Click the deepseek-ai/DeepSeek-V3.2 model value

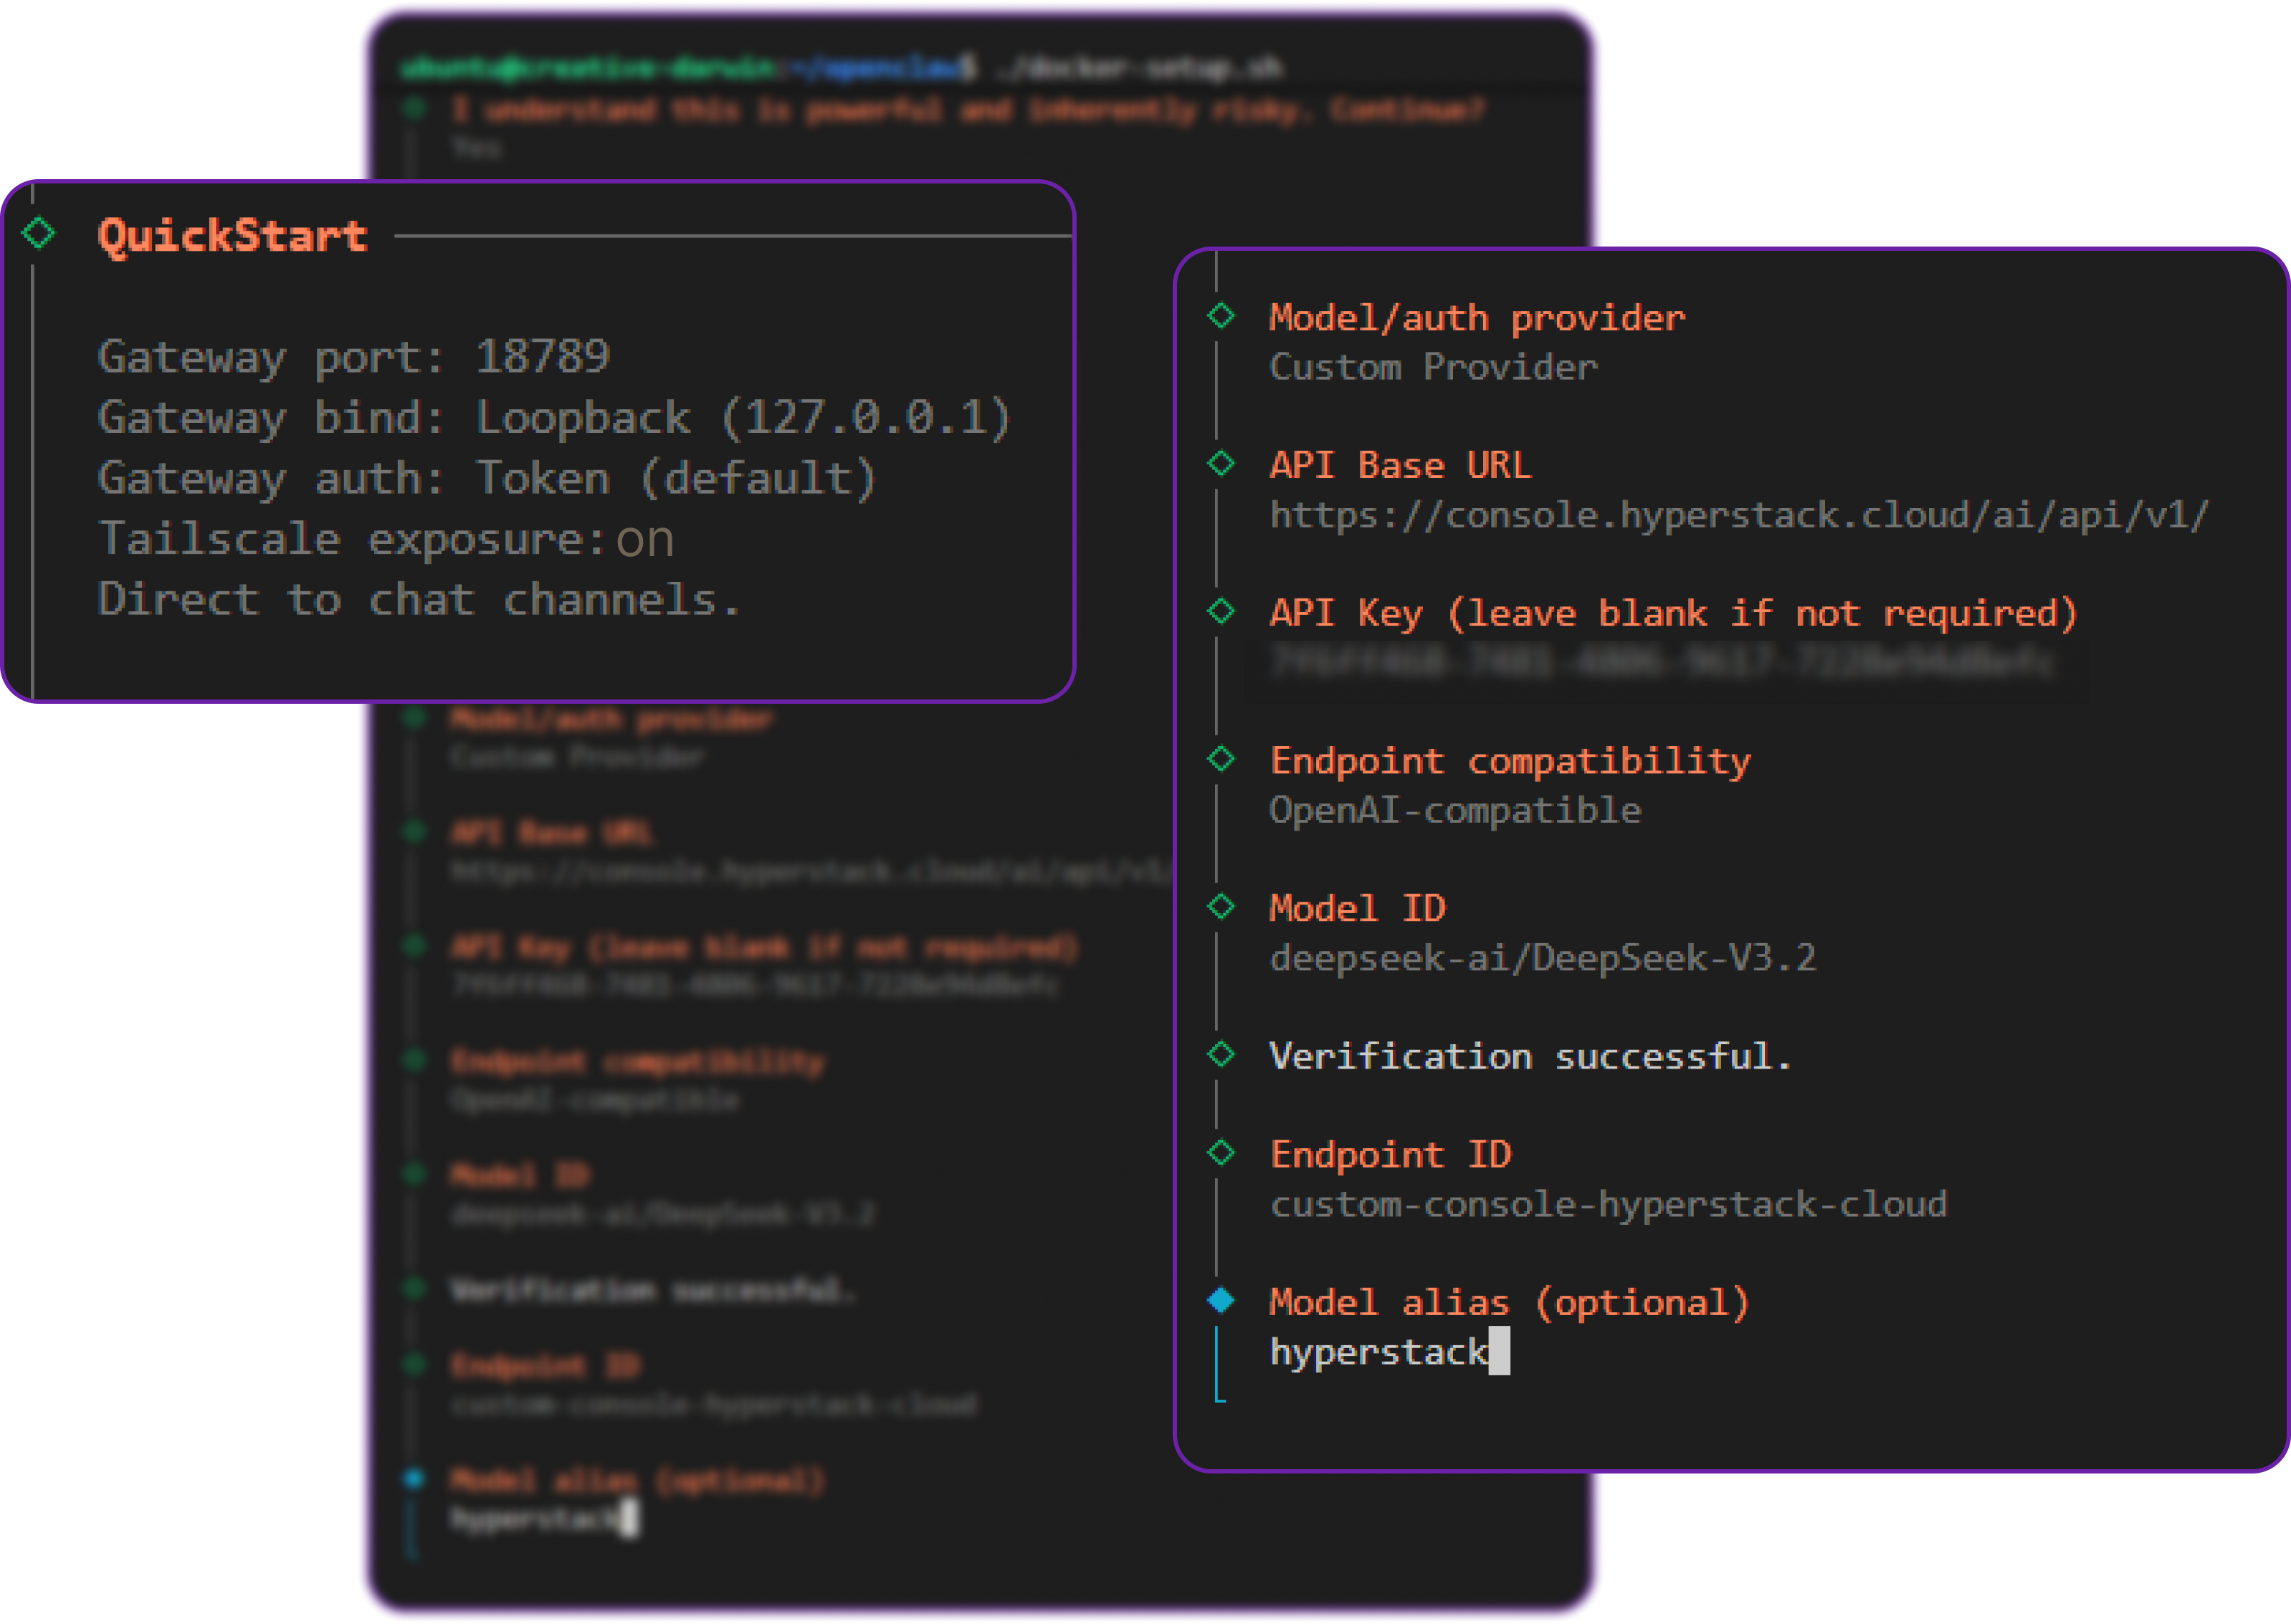click(x=1542, y=958)
